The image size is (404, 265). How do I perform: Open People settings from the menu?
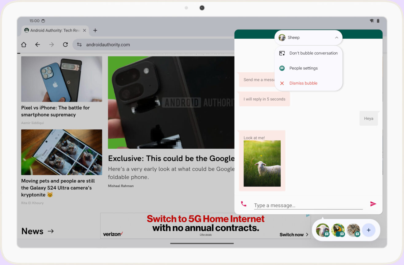pyautogui.click(x=303, y=68)
